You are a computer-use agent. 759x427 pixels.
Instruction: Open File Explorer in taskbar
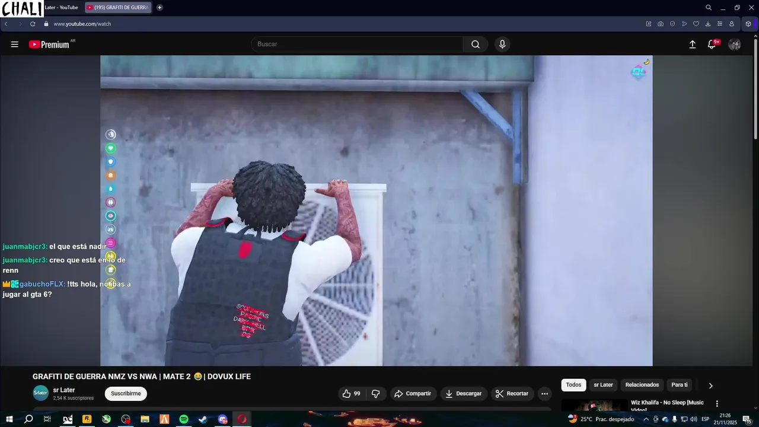(145, 419)
